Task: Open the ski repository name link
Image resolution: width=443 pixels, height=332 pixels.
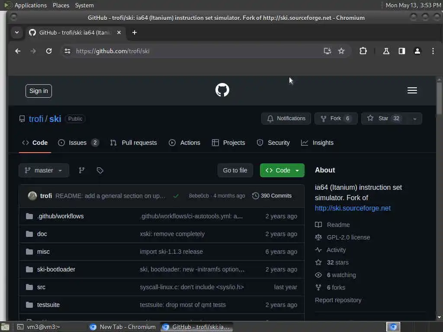Action: (55, 119)
